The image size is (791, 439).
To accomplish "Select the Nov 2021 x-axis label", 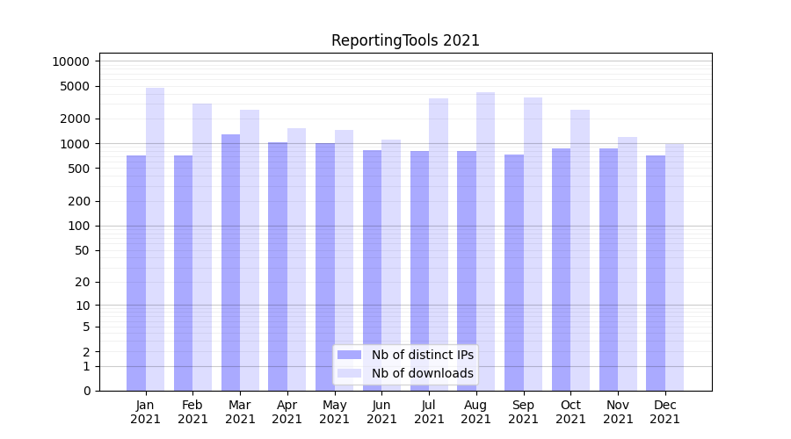I will (618, 412).
